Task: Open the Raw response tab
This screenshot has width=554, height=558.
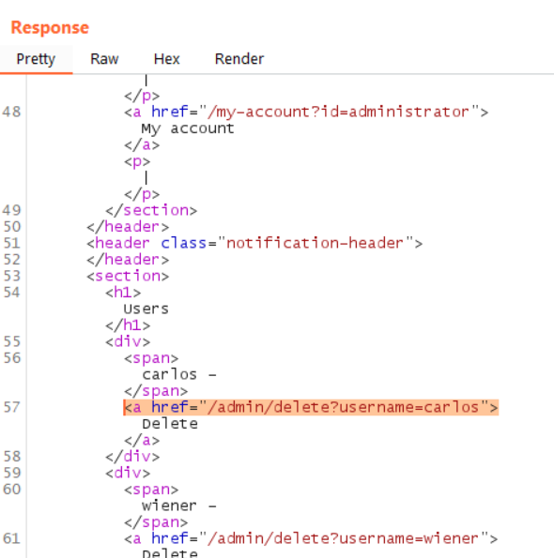Action: tap(104, 59)
